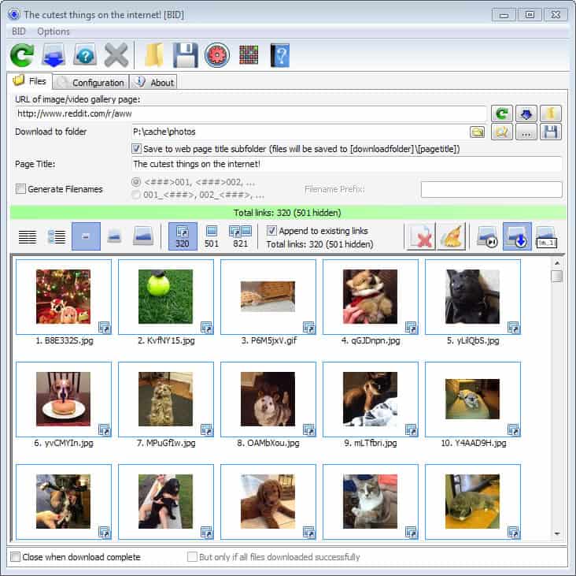
Task: Click the blue download-arrow toolbar icon
Action: click(54, 55)
